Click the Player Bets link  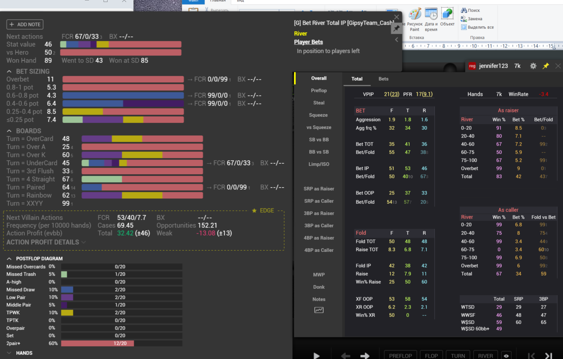[308, 42]
